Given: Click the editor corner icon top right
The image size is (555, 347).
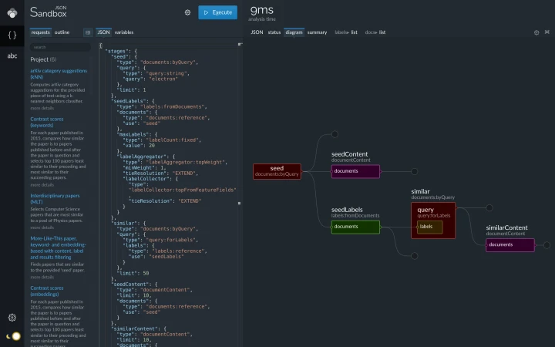Looking at the screenshot, I should (x=240, y=44).
